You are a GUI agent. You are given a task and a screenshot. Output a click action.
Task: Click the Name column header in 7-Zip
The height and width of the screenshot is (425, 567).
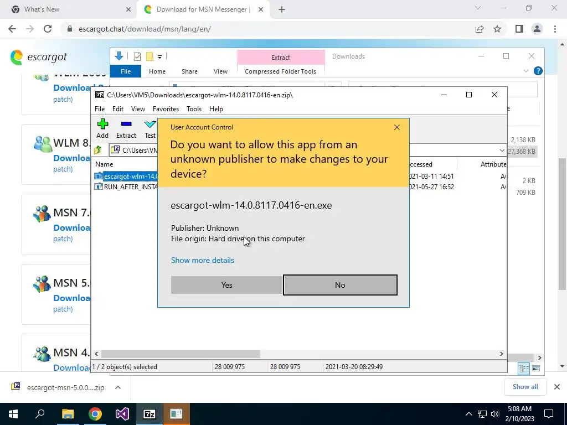(x=104, y=164)
